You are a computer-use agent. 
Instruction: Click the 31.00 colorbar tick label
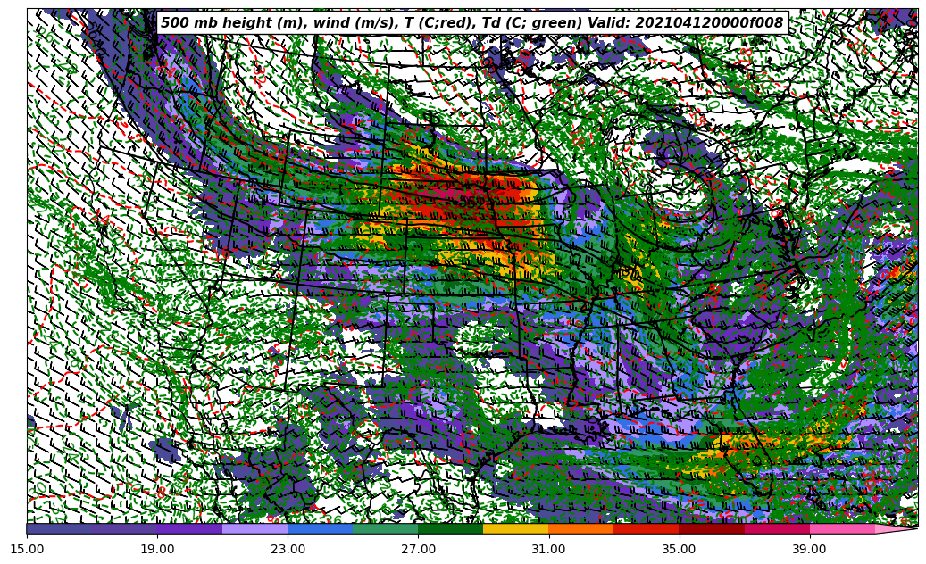point(548,549)
